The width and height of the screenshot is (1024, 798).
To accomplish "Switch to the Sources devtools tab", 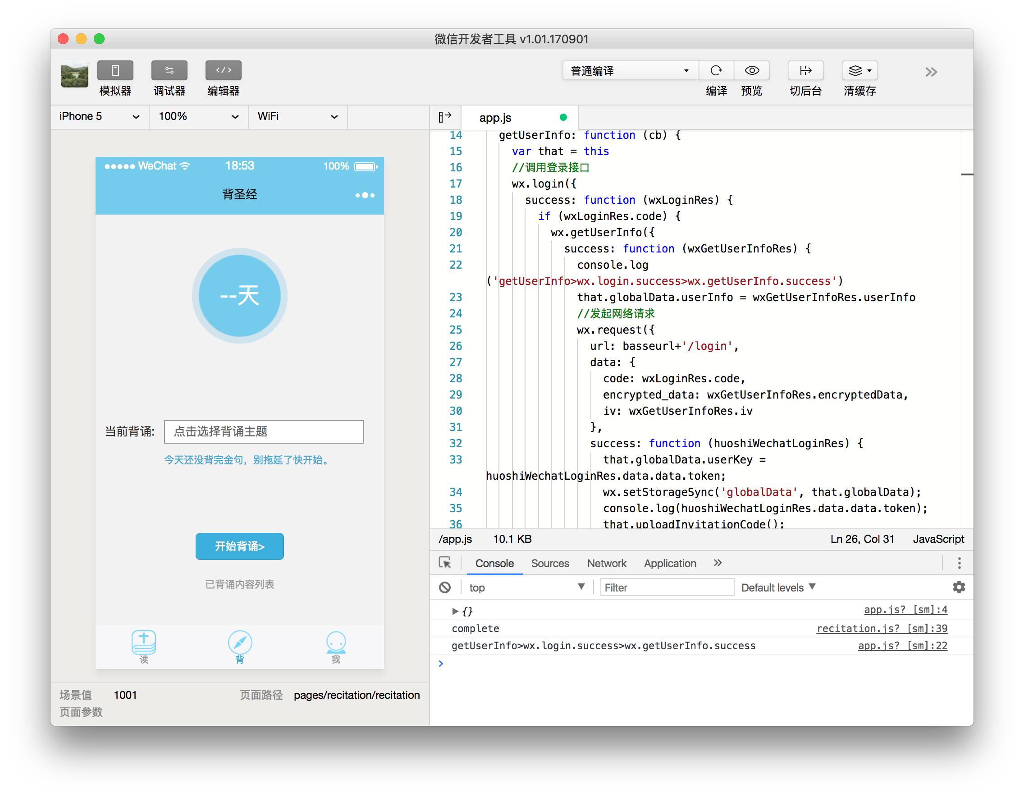I will pyautogui.click(x=549, y=564).
